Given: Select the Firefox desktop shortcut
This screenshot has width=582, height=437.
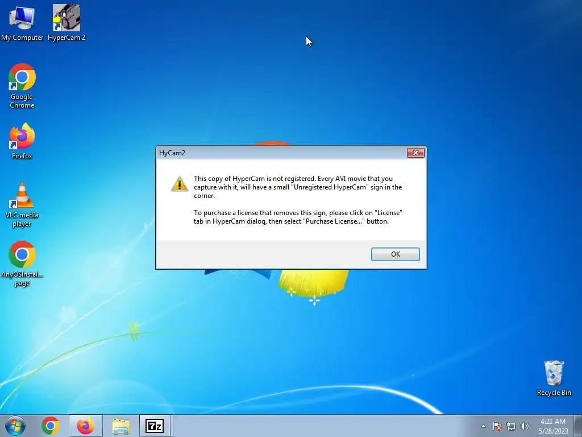Looking at the screenshot, I should (22, 141).
